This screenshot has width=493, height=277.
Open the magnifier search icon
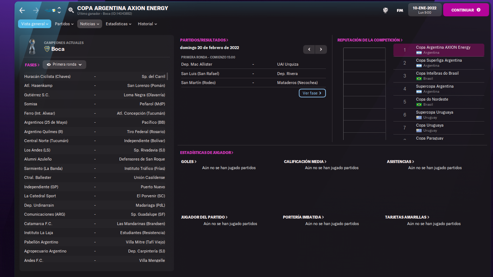pos(71,10)
